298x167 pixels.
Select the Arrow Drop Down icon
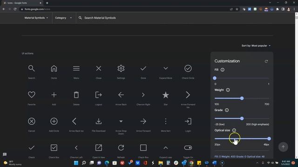pos(121,121)
